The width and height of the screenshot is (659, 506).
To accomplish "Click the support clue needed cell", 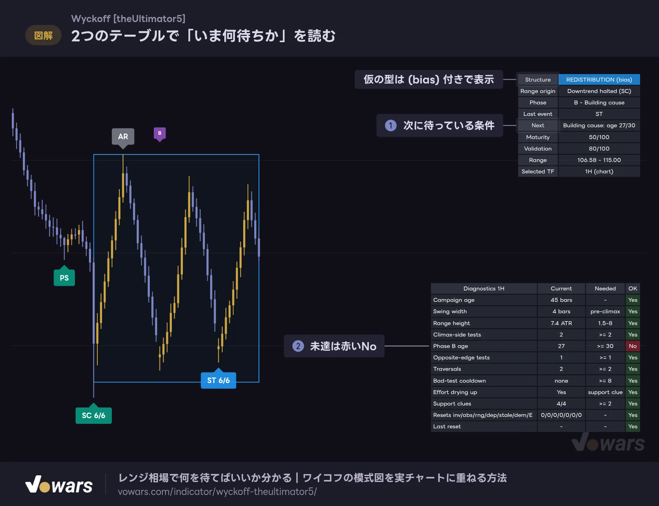I will [x=605, y=392].
